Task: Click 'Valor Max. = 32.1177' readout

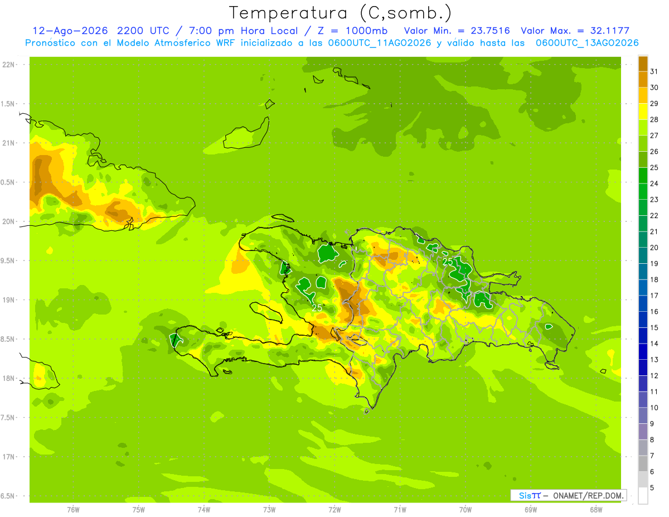Action: pyautogui.click(x=575, y=31)
